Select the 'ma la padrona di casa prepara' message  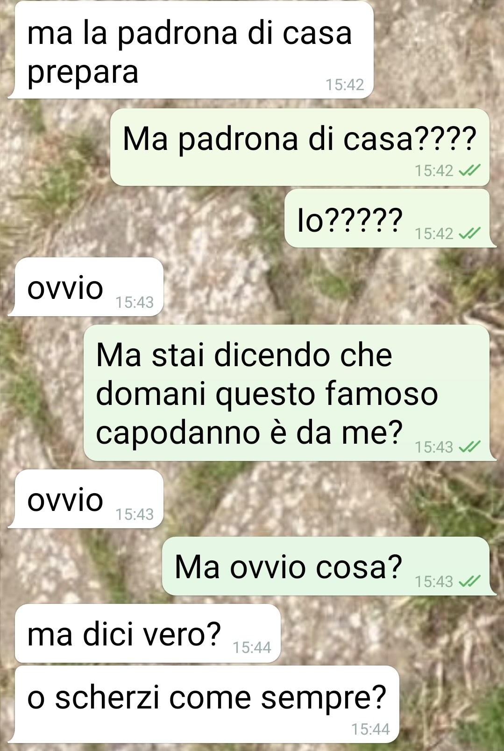191,50
